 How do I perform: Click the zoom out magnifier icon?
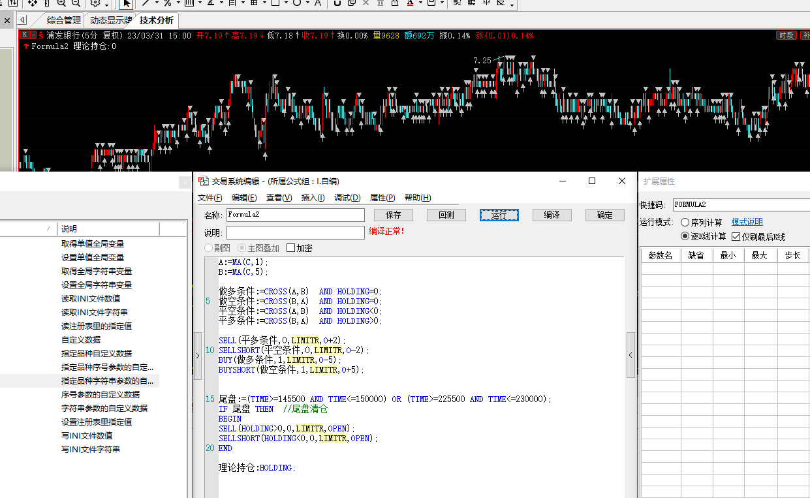tap(76, 3)
